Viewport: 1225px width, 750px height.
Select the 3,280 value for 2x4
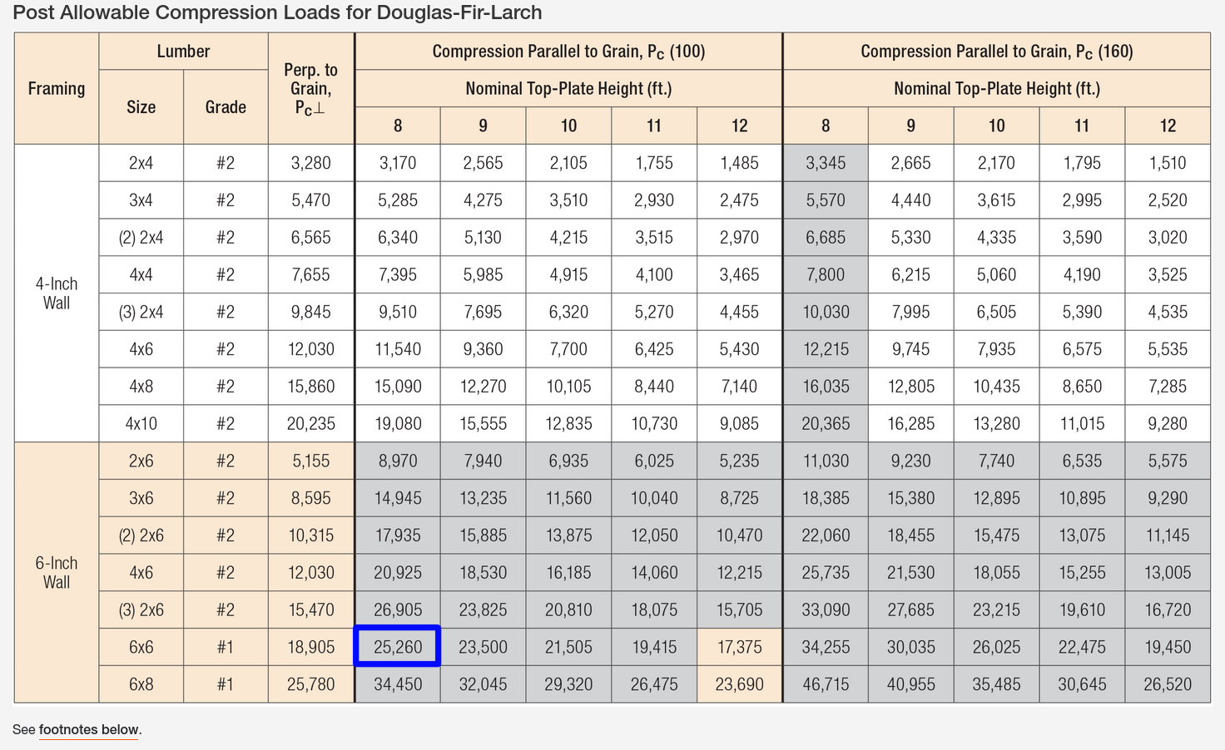310,163
